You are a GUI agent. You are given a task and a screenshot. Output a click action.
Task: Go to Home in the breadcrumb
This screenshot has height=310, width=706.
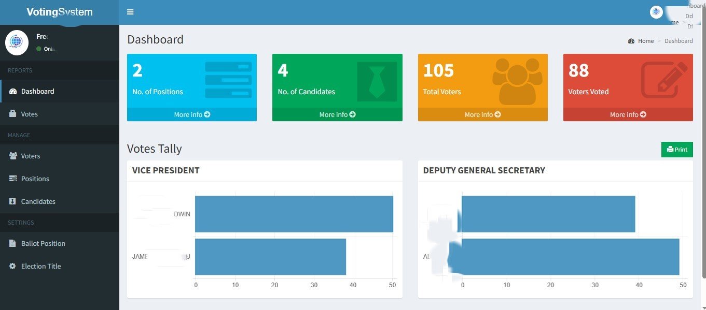[645, 41]
